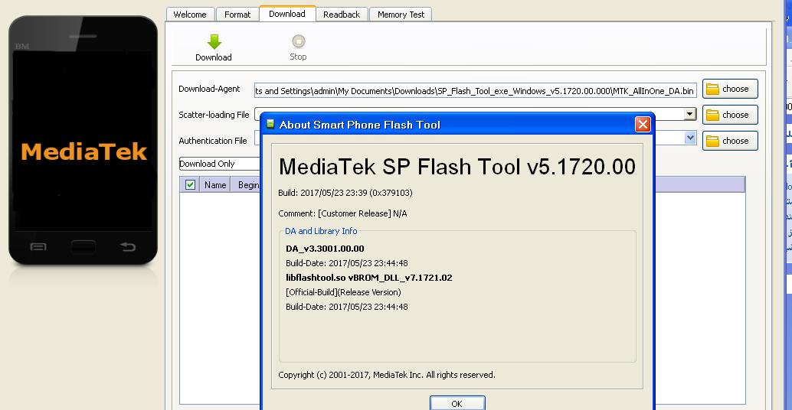This screenshot has width=792, height=410.
Task: Click the MediaTek SP Flash Tool v5.1720.00 heading
Action: point(457,167)
